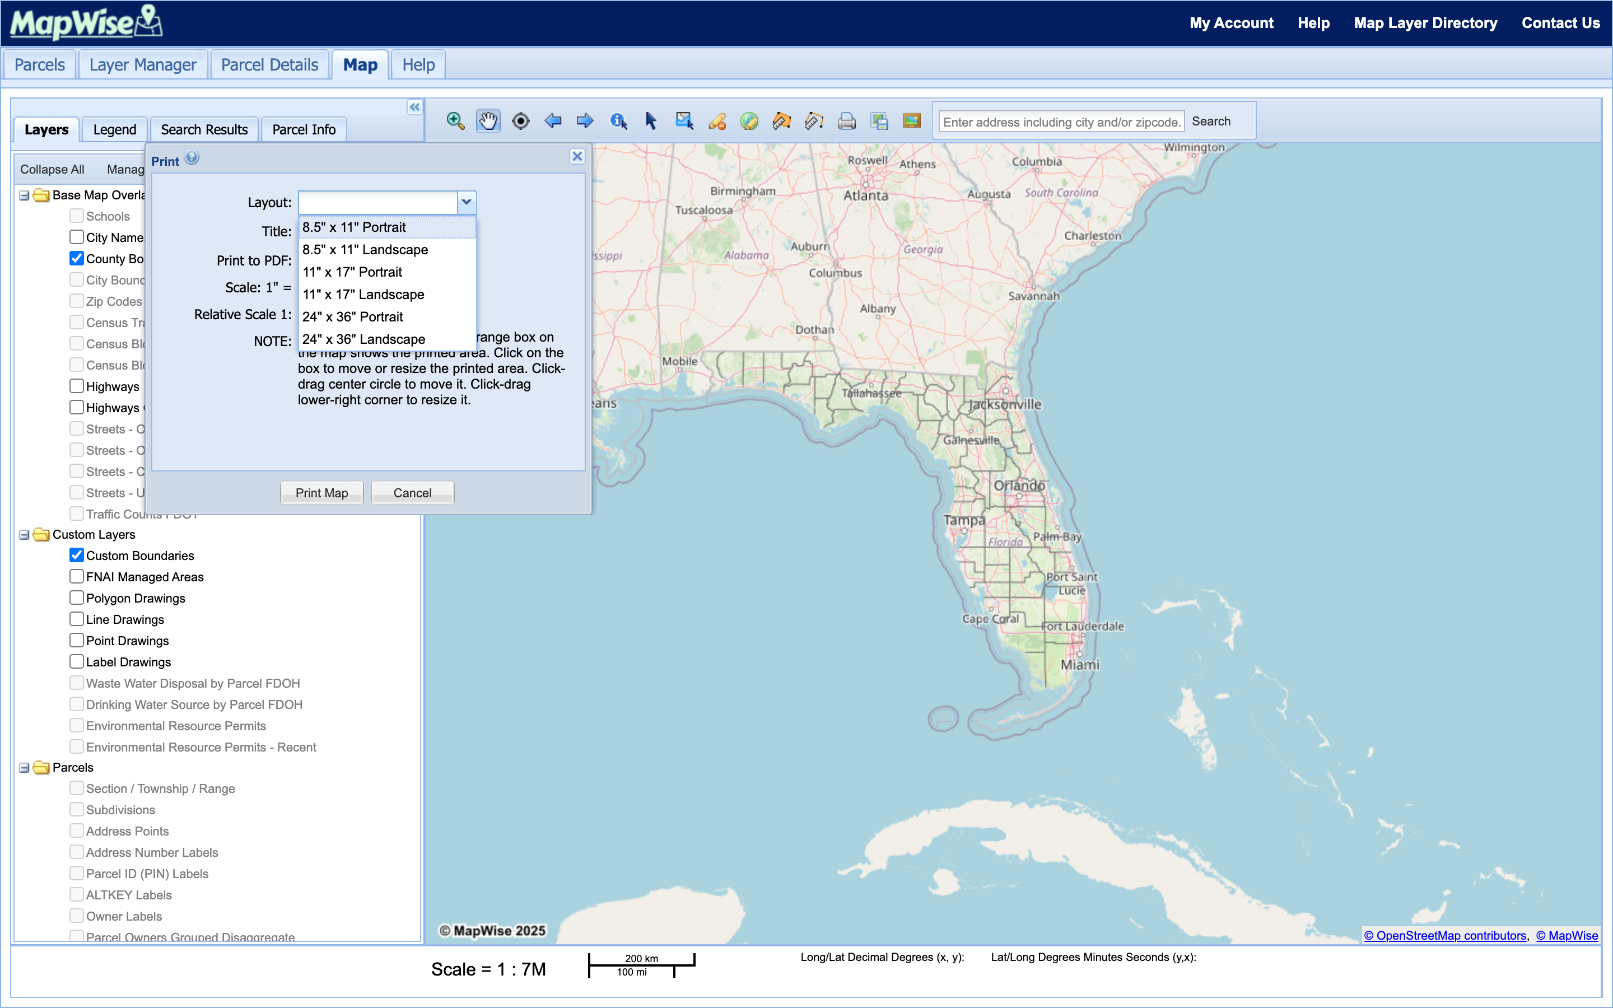Check the City Names layer
Screen dimensions: 1613x1008
pyautogui.click(x=77, y=237)
